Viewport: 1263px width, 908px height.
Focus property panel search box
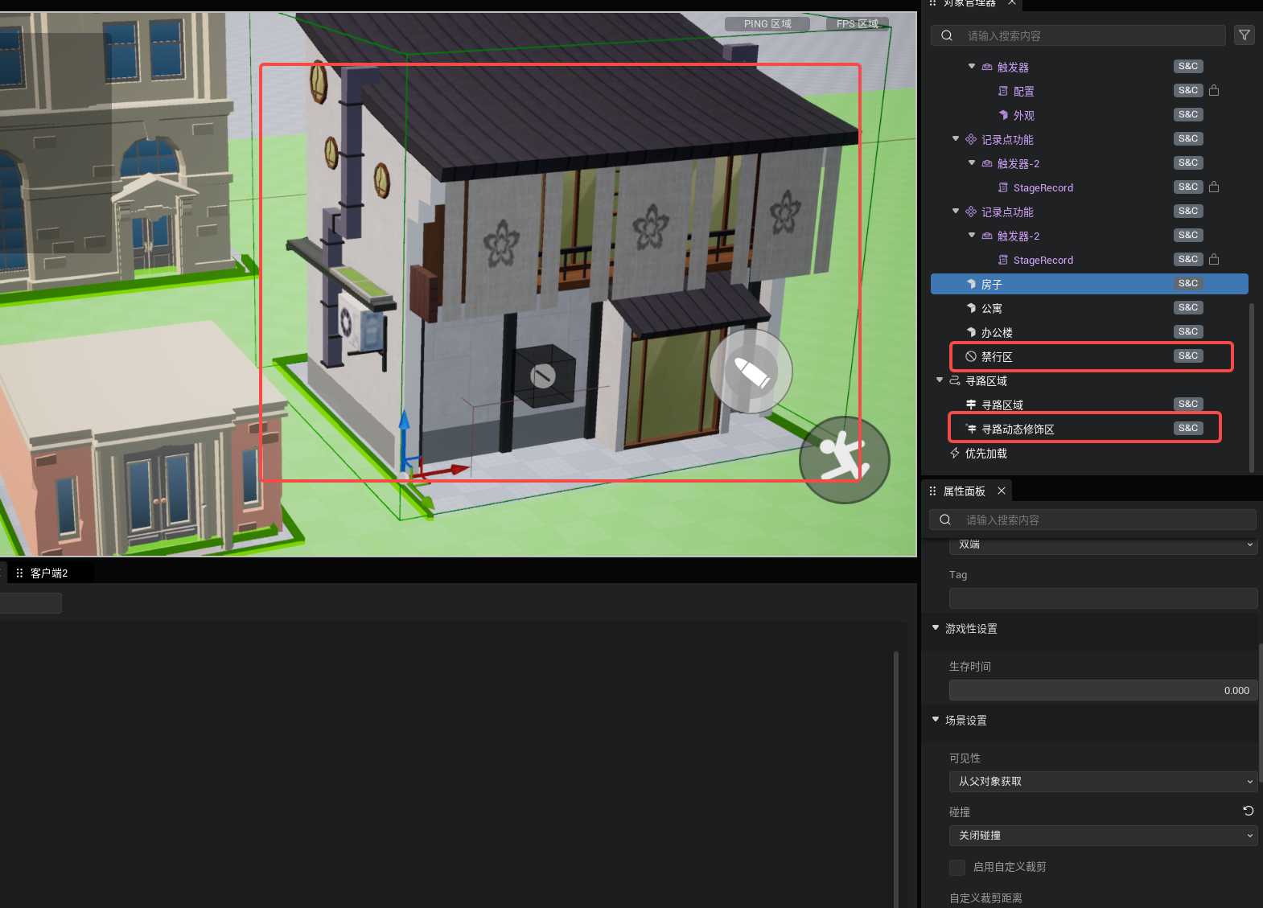(1092, 520)
